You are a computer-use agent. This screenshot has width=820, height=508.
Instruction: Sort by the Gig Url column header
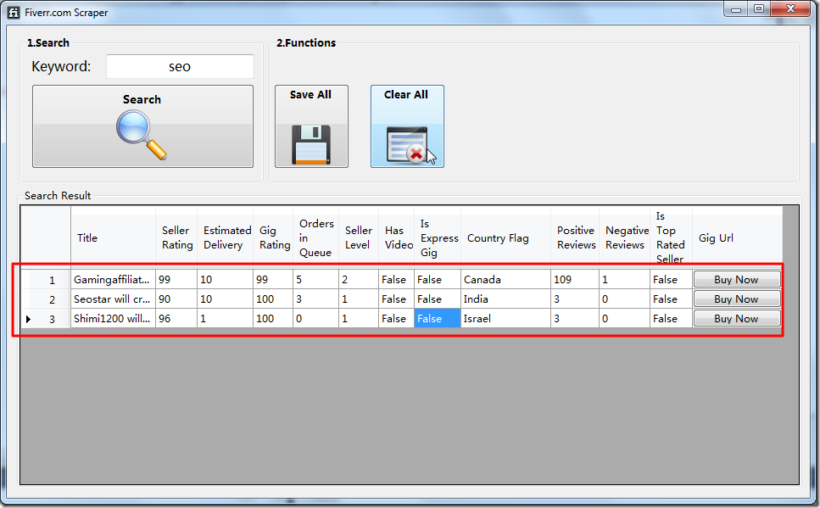pyautogui.click(x=738, y=237)
